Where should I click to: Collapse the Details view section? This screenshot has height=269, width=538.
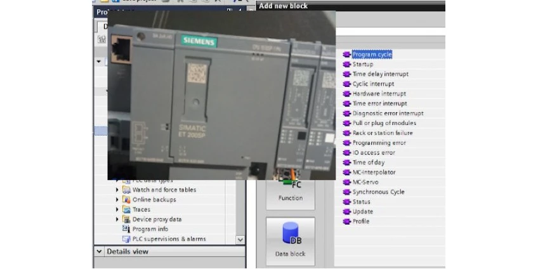[99, 251]
